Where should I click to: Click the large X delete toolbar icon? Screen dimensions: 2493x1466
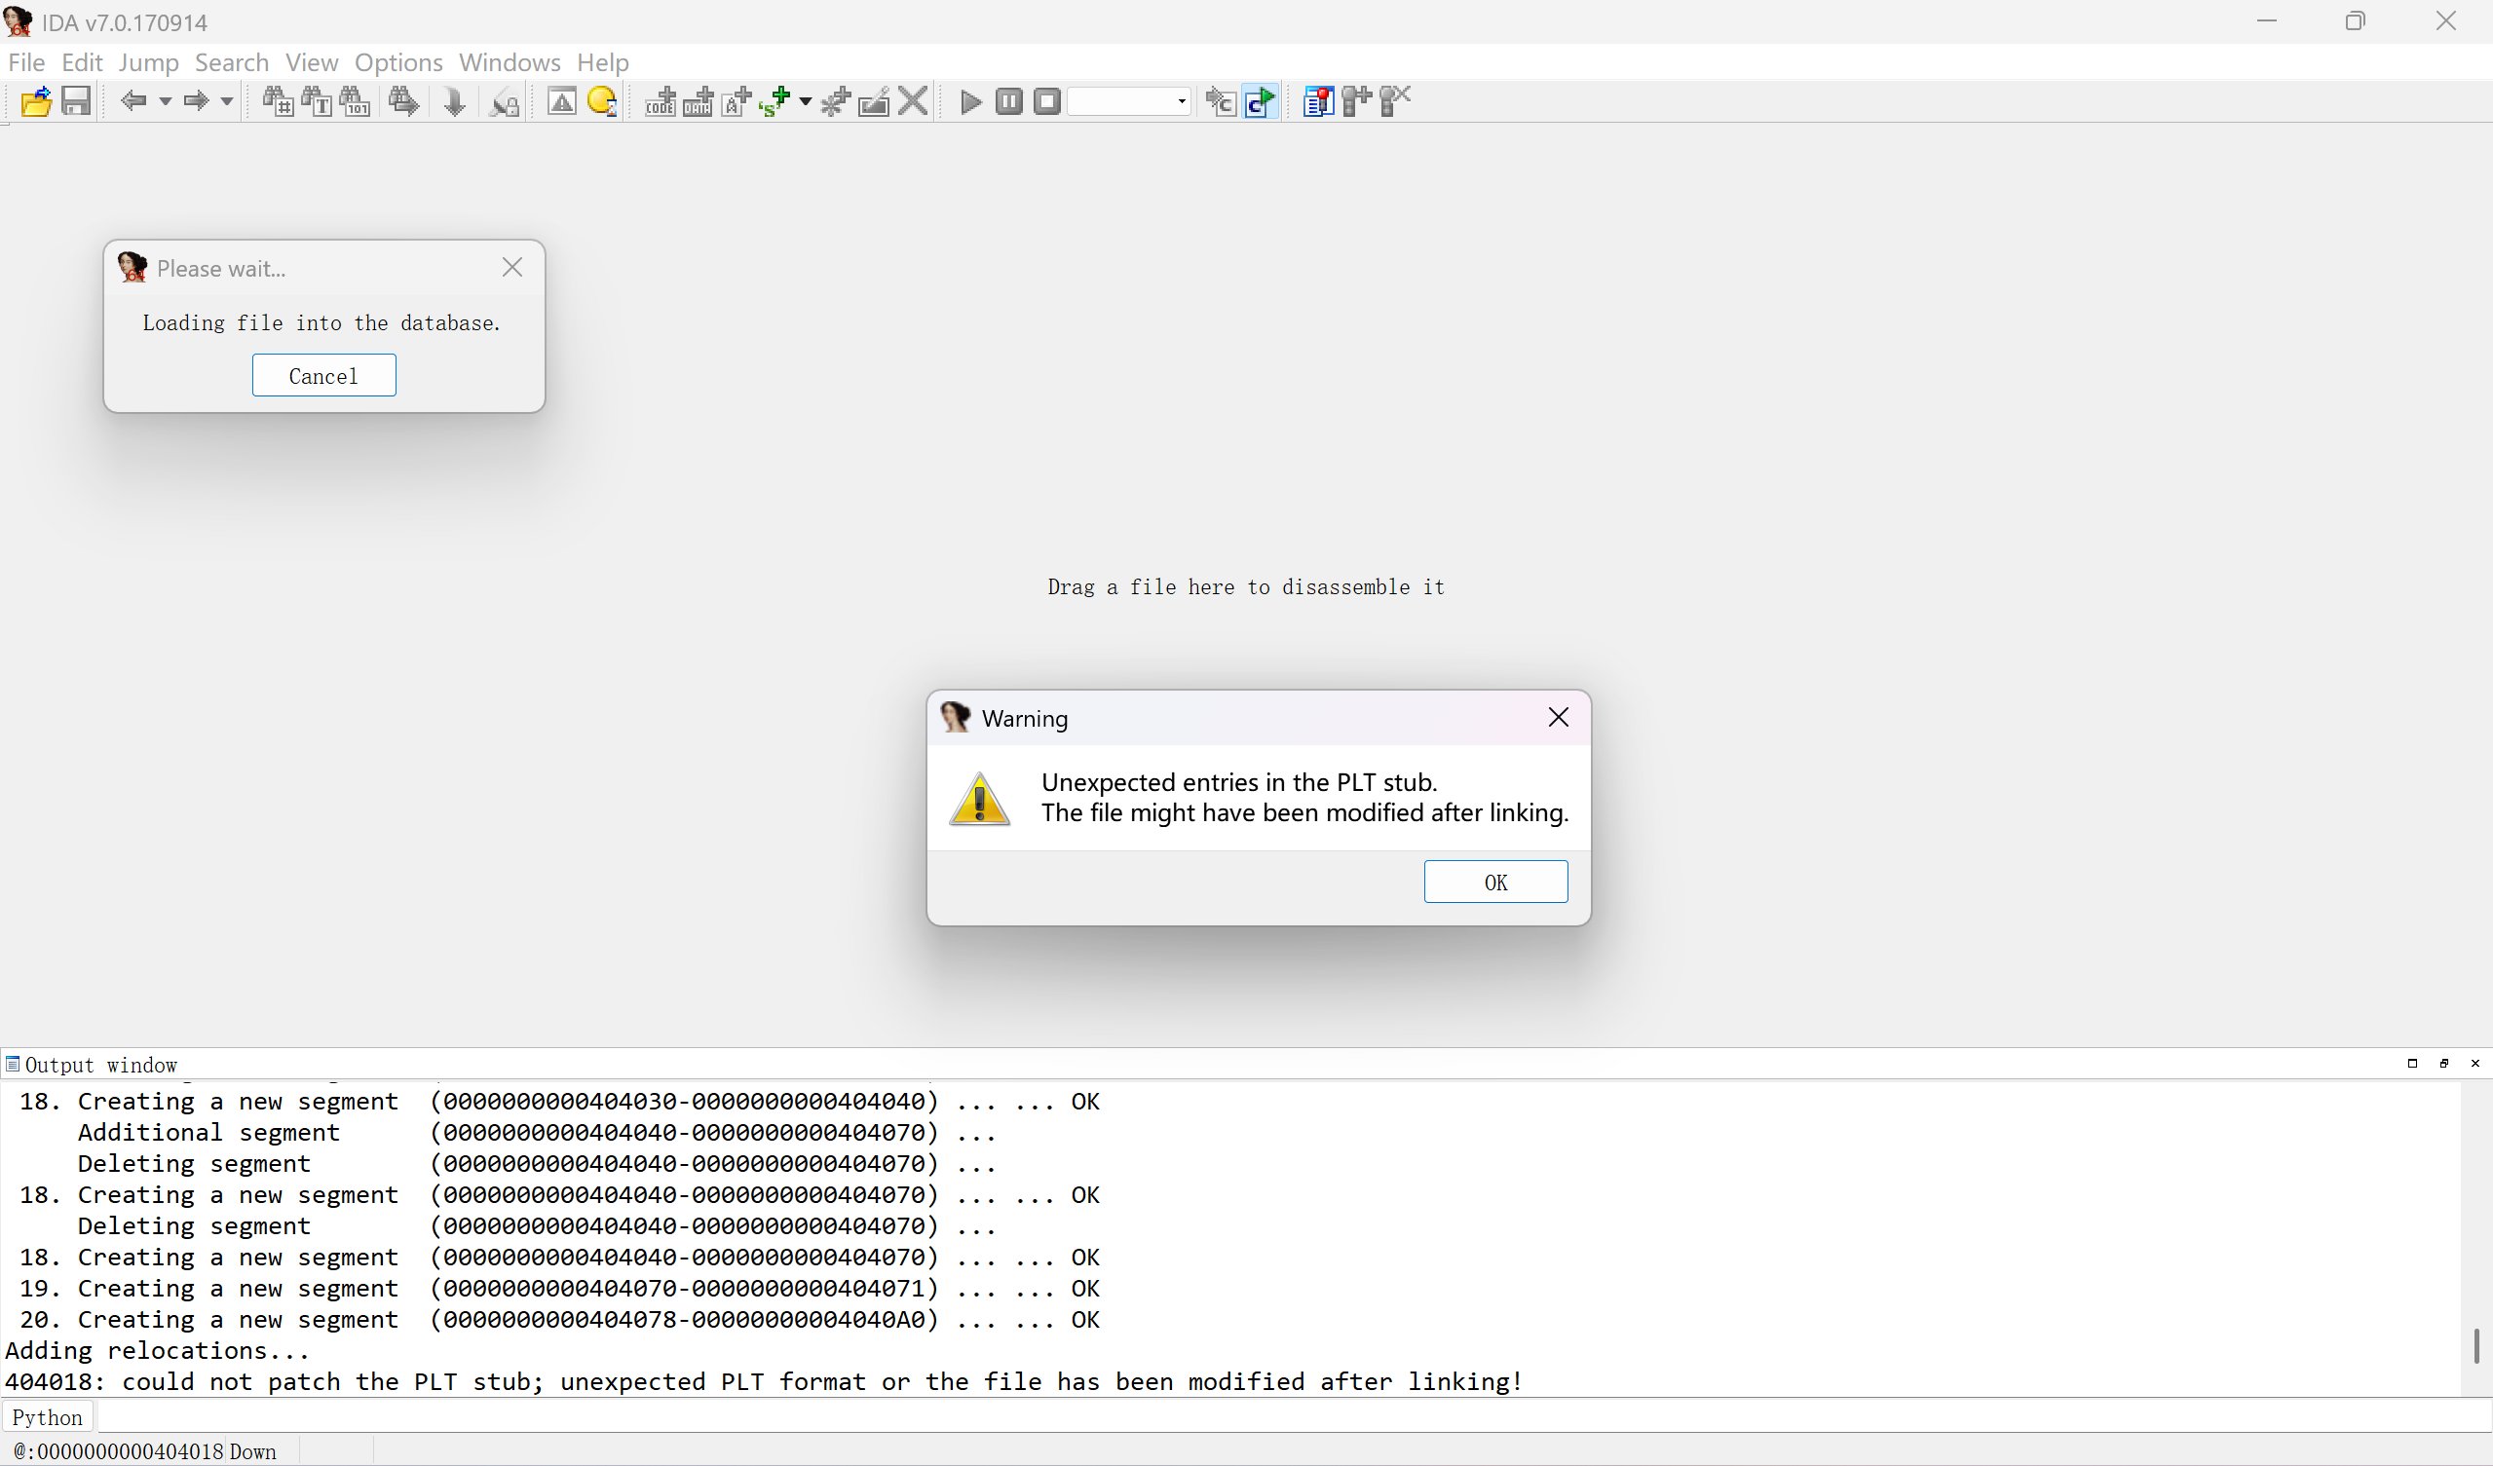click(913, 101)
